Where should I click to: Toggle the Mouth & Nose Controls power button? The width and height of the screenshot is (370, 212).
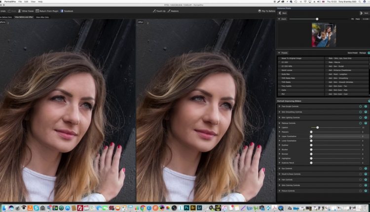pyautogui.click(x=360, y=174)
